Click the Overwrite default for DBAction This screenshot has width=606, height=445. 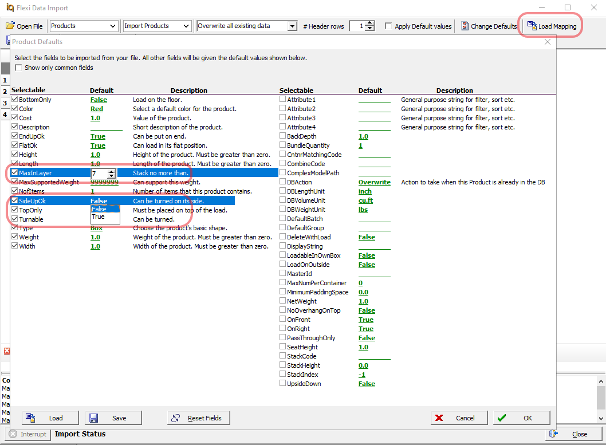(x=374, y=182)
